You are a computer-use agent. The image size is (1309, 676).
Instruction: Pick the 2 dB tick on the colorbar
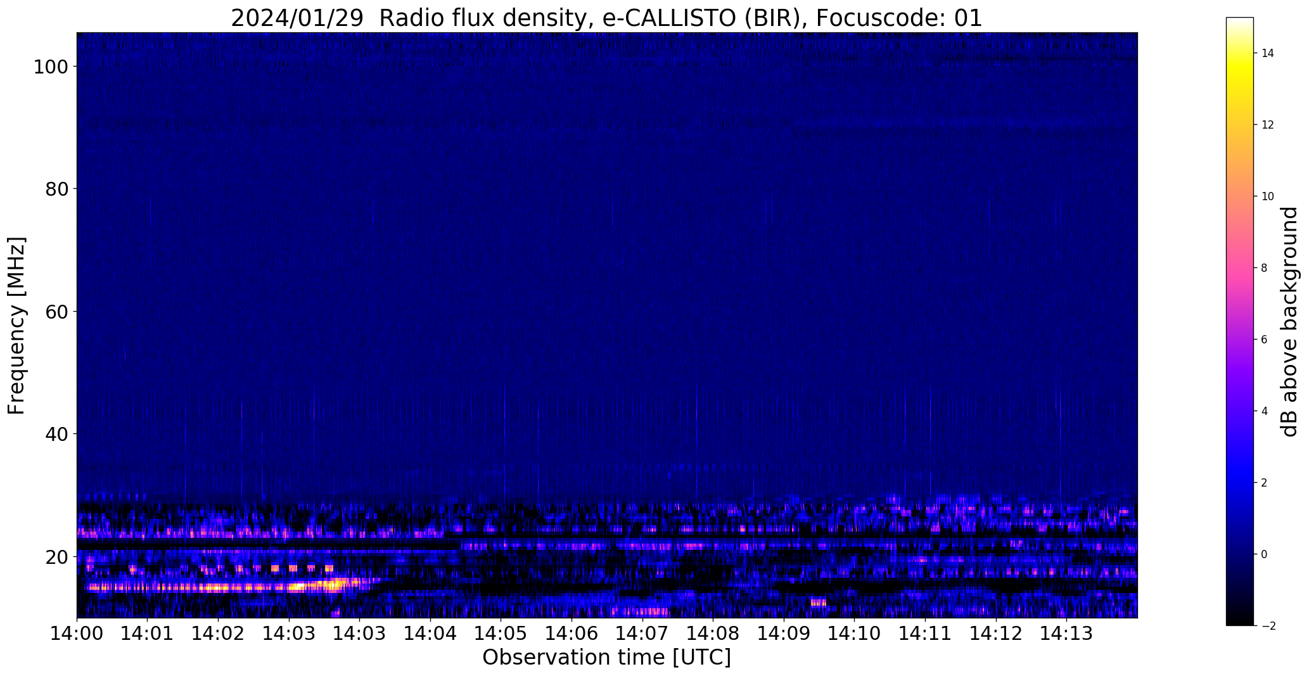click(1264, 483)
